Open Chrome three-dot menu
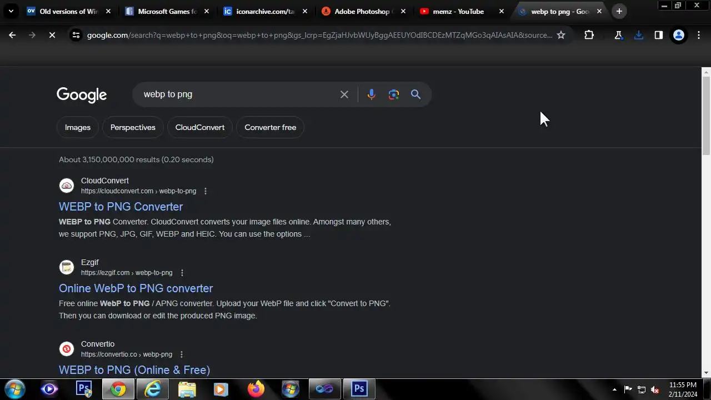The height and width of the screenshot is (400, 711). (698, 35)
